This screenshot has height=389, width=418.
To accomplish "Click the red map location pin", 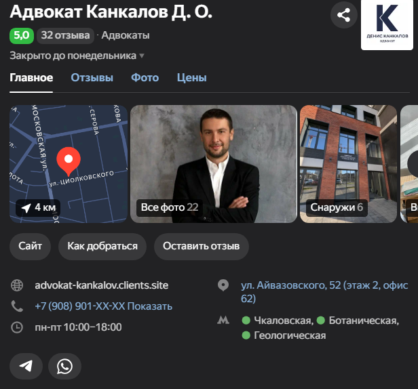I will tap(68, 159).
